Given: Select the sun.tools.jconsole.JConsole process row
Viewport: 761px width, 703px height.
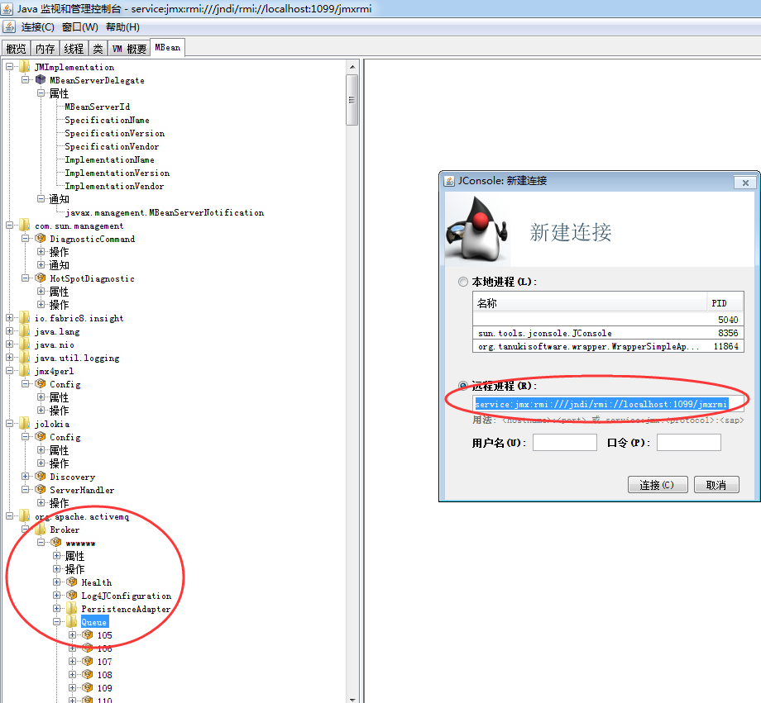Looking at the screenshot, I should pyautogui.click(x=608, y=333).
